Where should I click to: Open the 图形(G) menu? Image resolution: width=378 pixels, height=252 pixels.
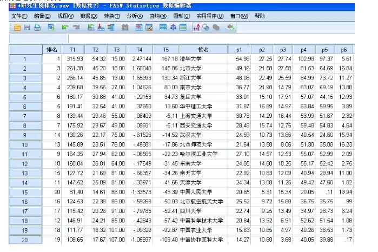click(x=182, y=16)
